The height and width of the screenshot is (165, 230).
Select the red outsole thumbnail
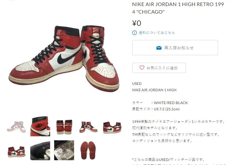pos(88,150)
